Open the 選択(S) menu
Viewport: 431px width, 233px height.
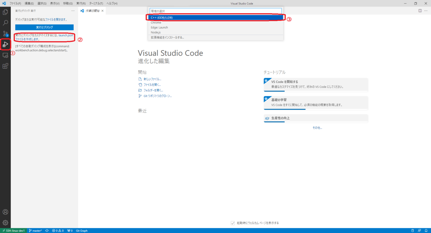[42, 3]
